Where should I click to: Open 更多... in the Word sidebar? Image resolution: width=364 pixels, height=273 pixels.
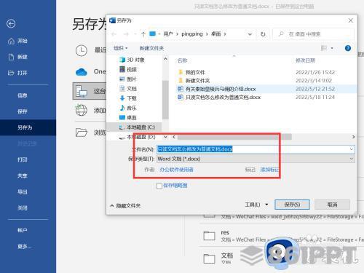pos(24,247)
